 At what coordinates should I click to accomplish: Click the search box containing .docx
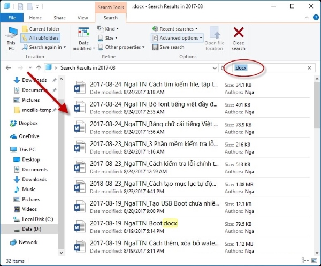click(x=270, y=68)
